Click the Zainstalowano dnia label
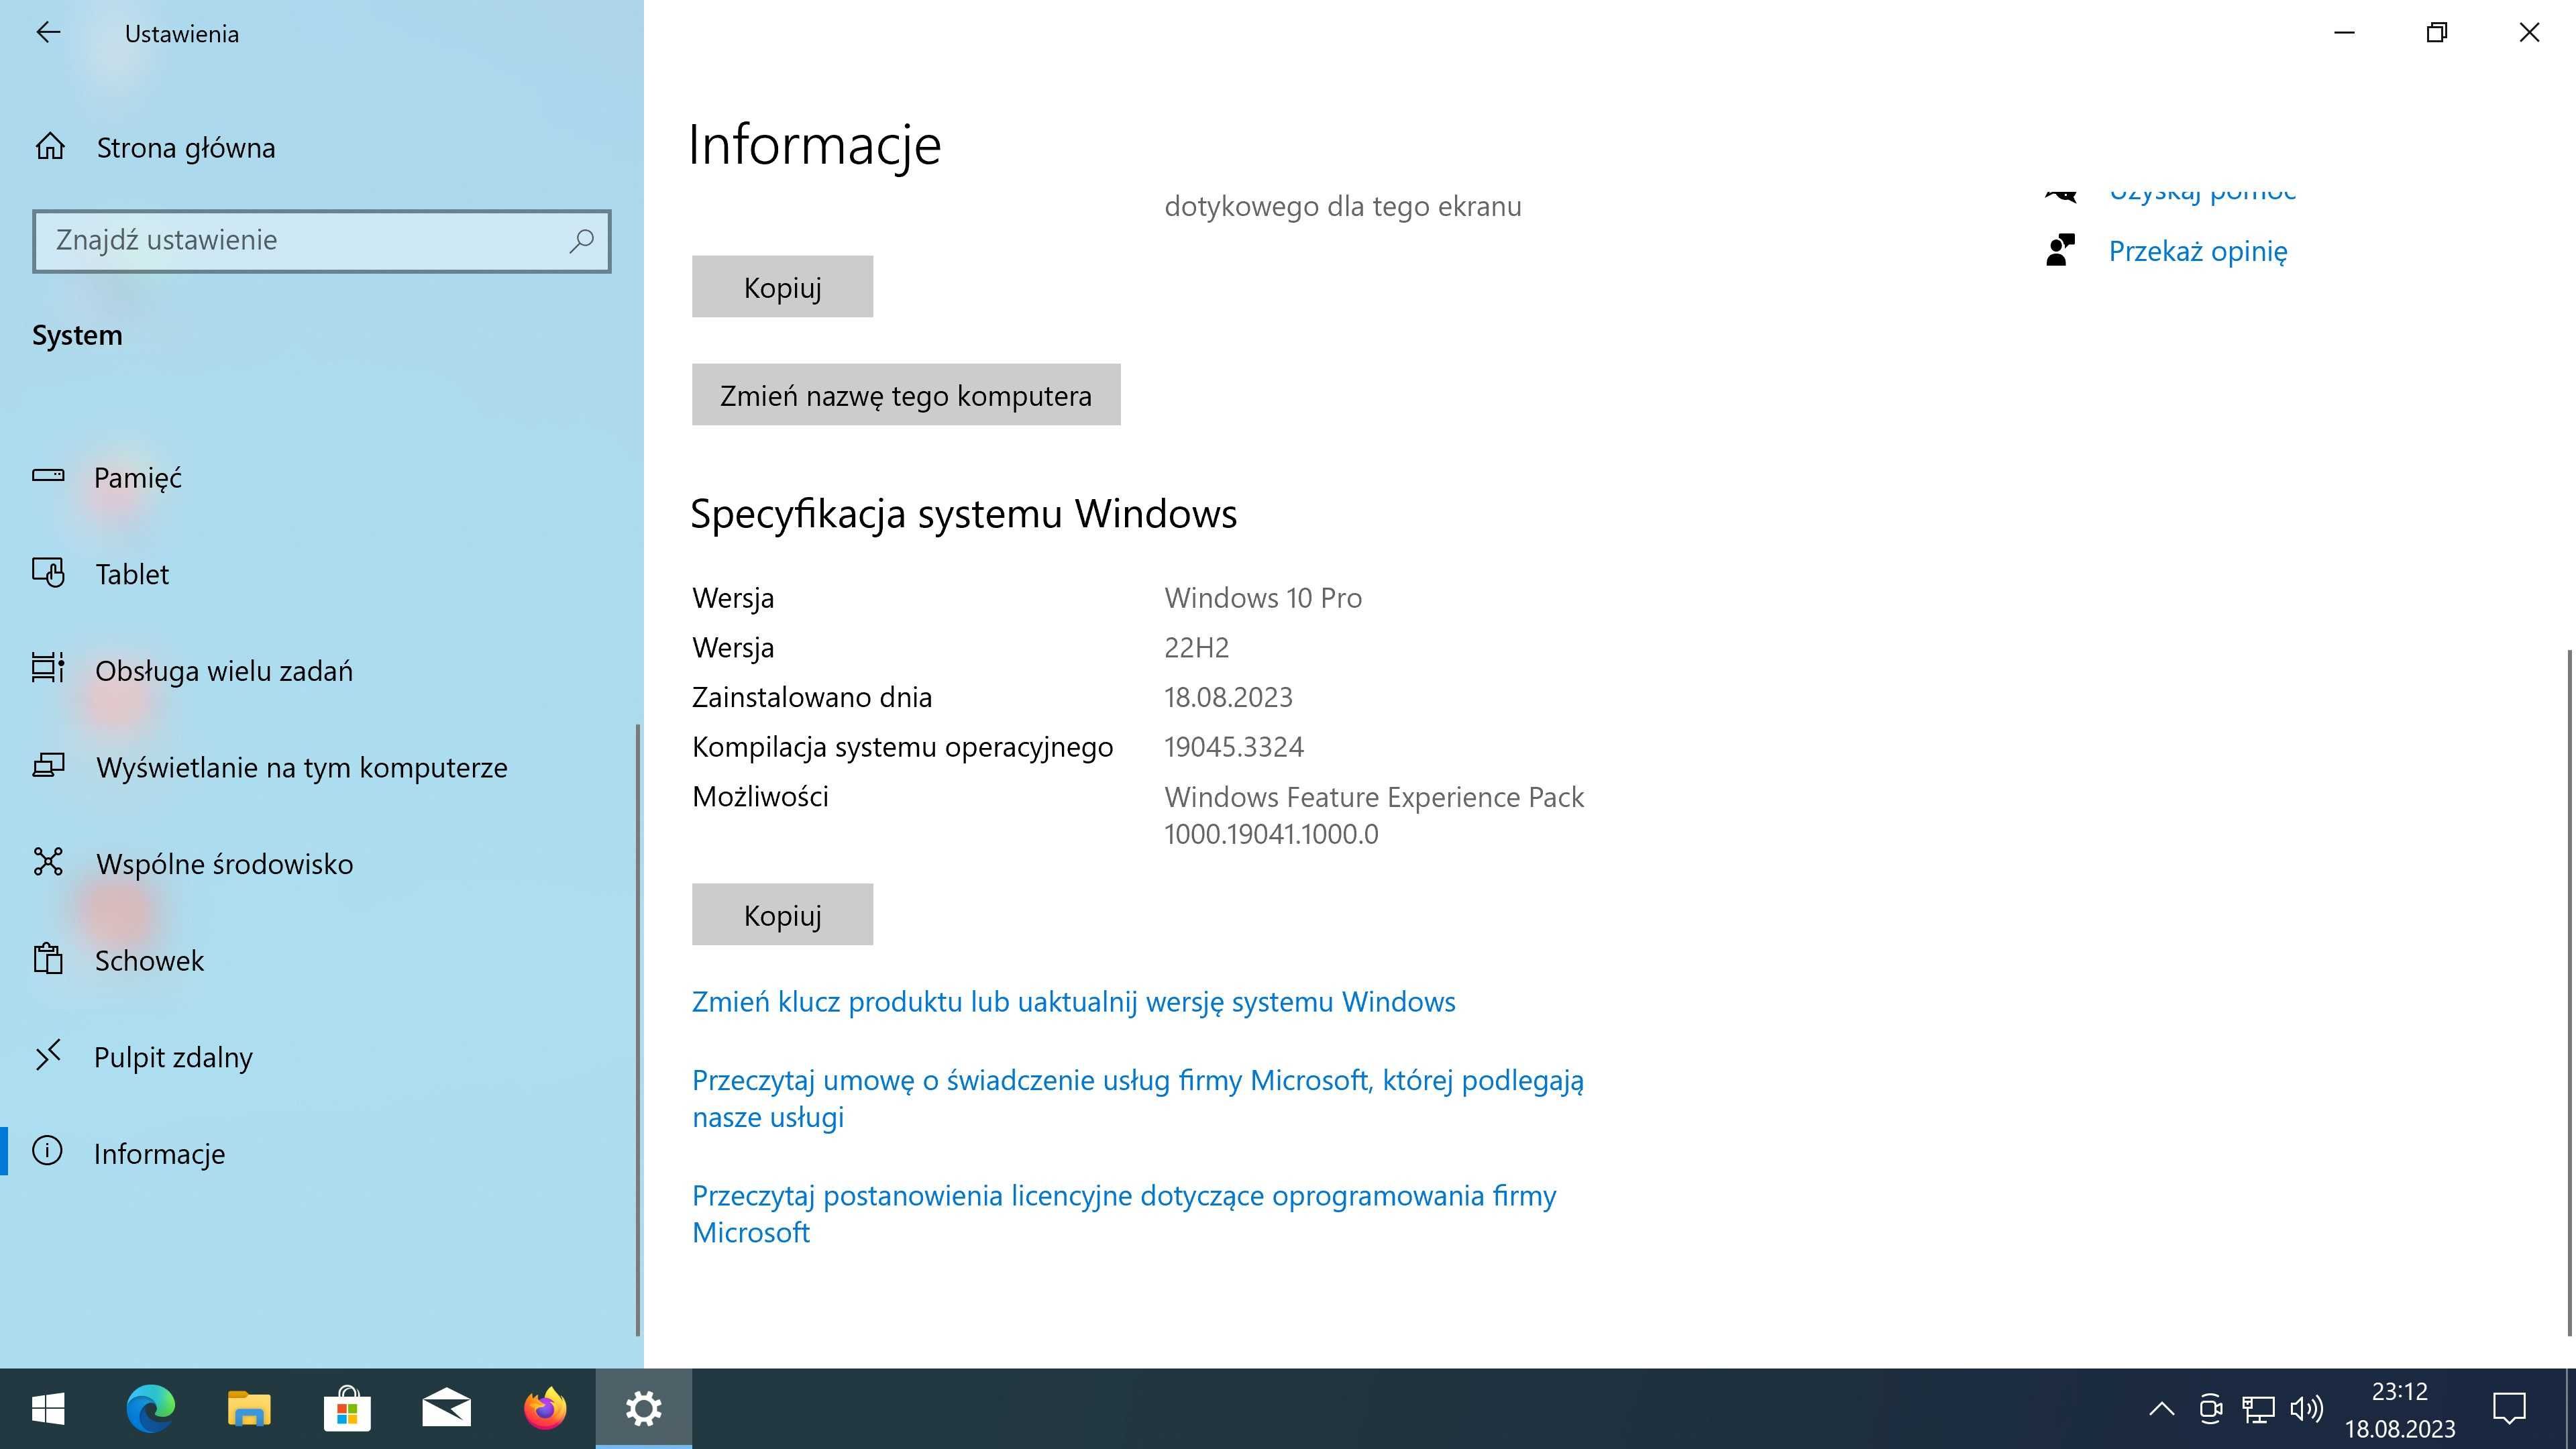Image resolution: width=2576 pixels, height=1449 pixels. (x=812, y=697)
